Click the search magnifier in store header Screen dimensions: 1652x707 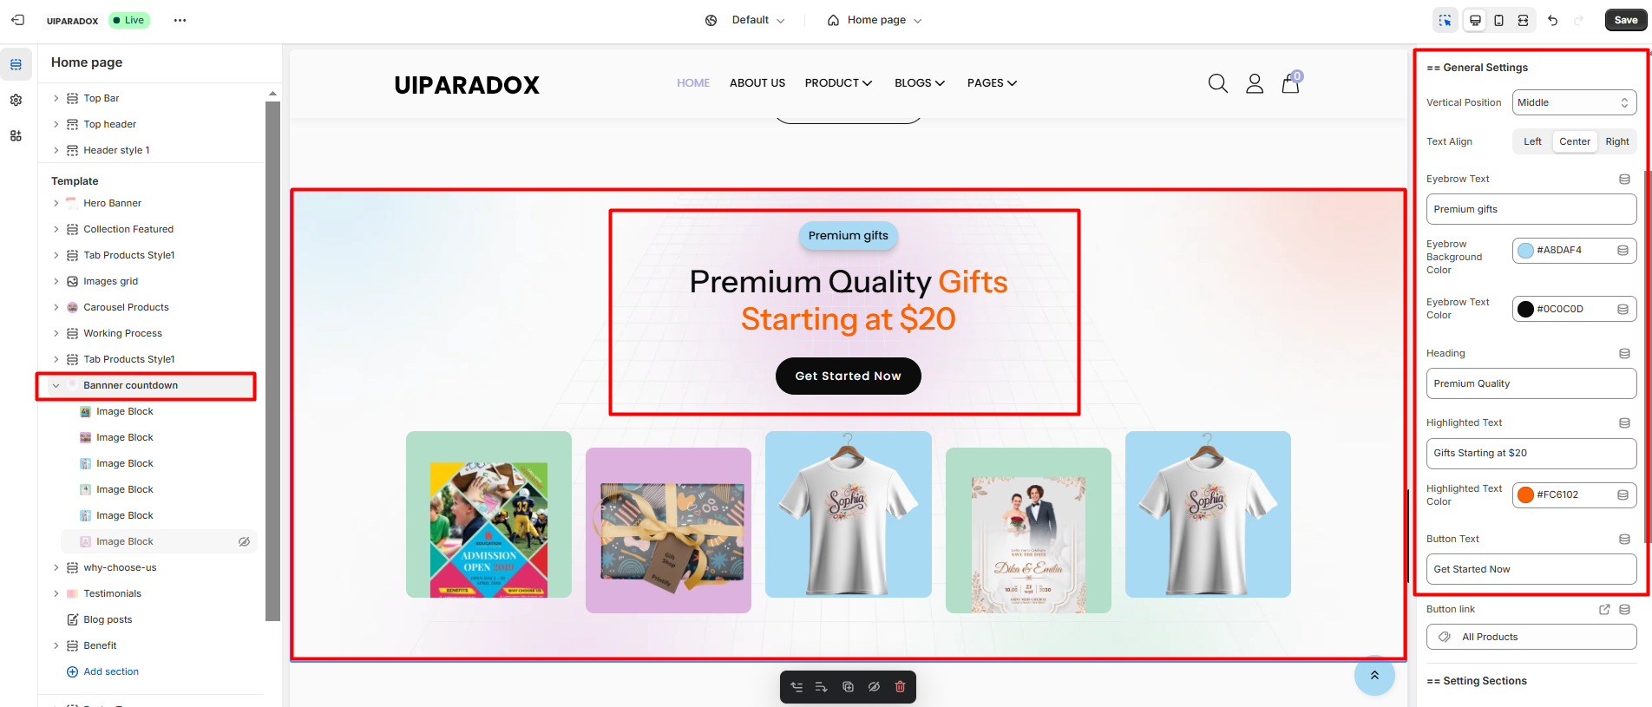click(x=1218, y=83)
